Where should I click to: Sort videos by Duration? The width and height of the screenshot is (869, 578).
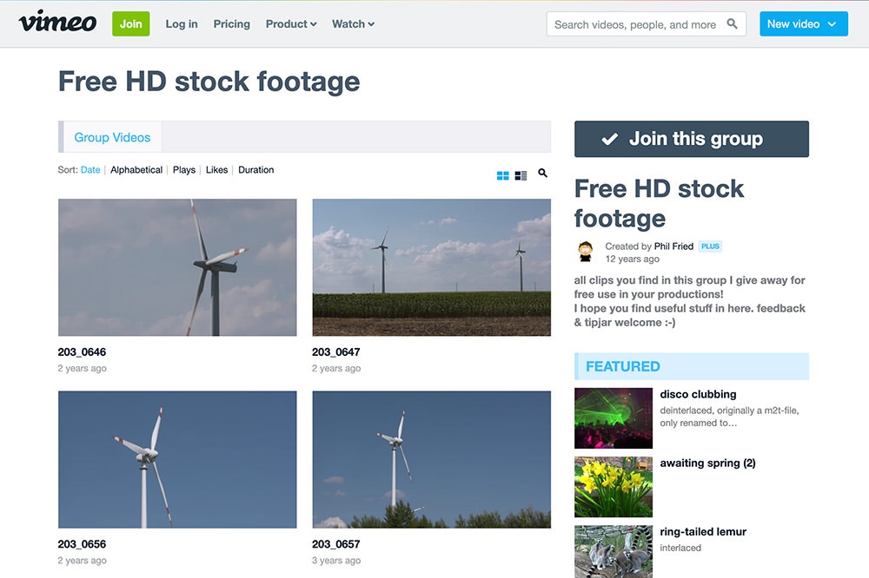pyautogui.click(x=255, y=170)
